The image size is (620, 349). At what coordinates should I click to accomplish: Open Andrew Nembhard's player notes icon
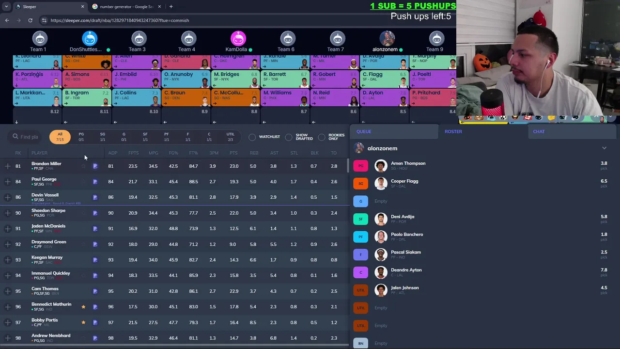(x=95, y=338)
